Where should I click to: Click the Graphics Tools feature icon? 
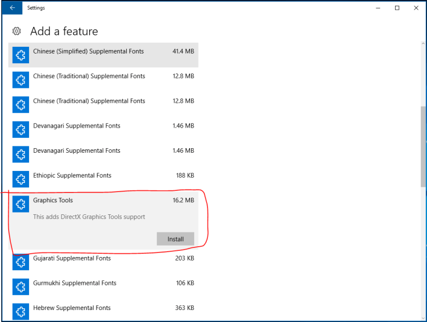(x=21, y=204)
